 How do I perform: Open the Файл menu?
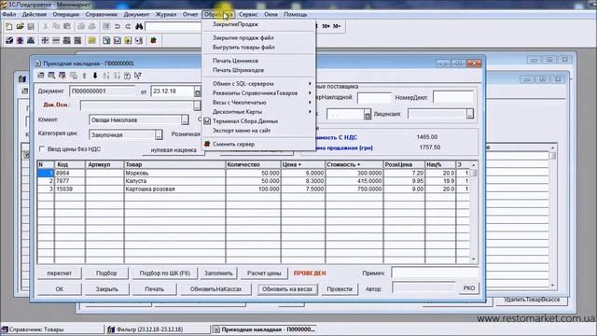click(9, 15)
